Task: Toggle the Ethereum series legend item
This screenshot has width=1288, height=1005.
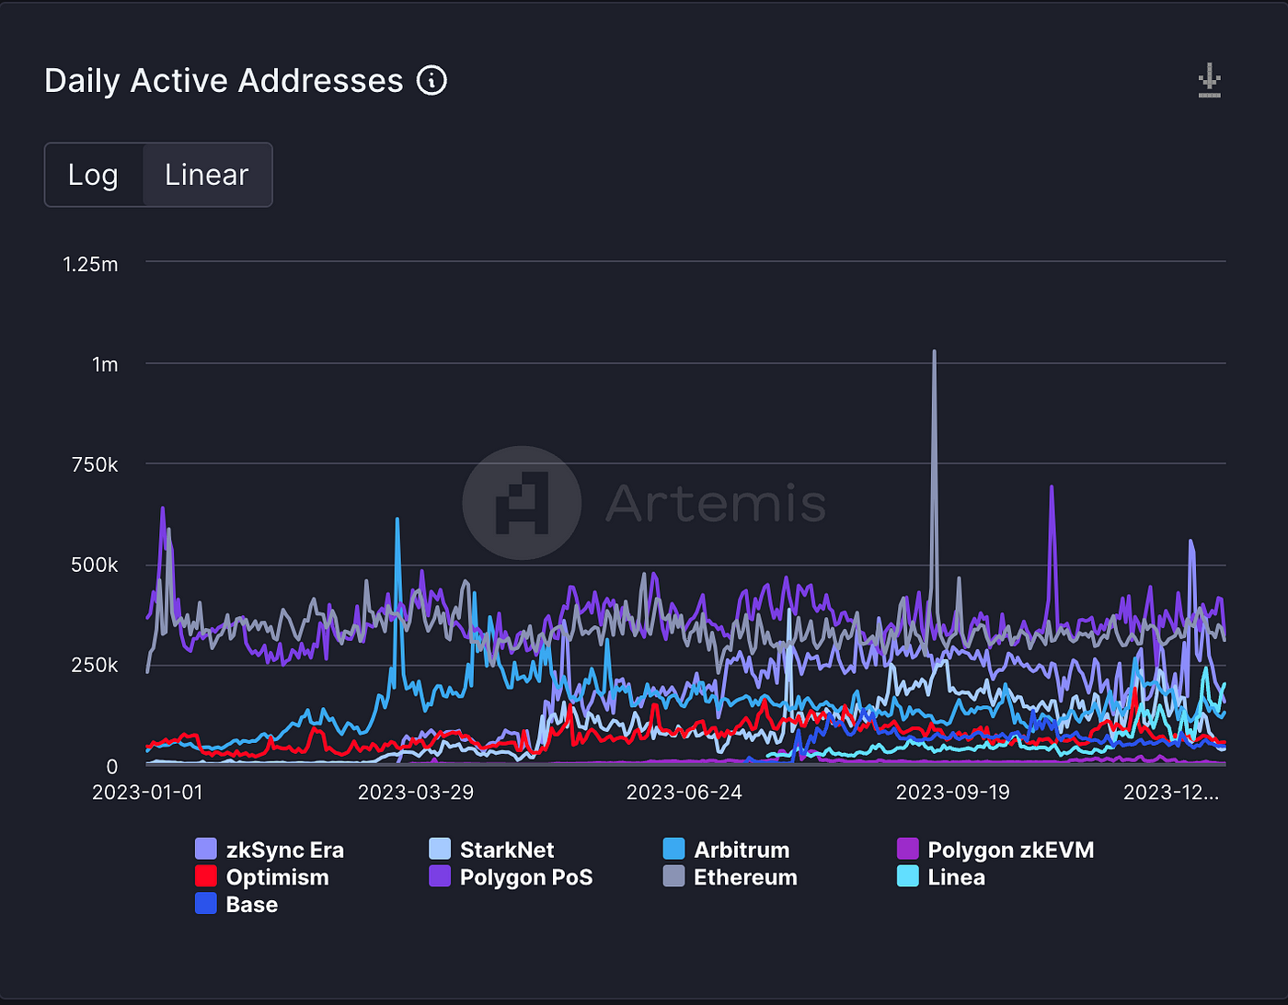Action: tap(730, 877)
